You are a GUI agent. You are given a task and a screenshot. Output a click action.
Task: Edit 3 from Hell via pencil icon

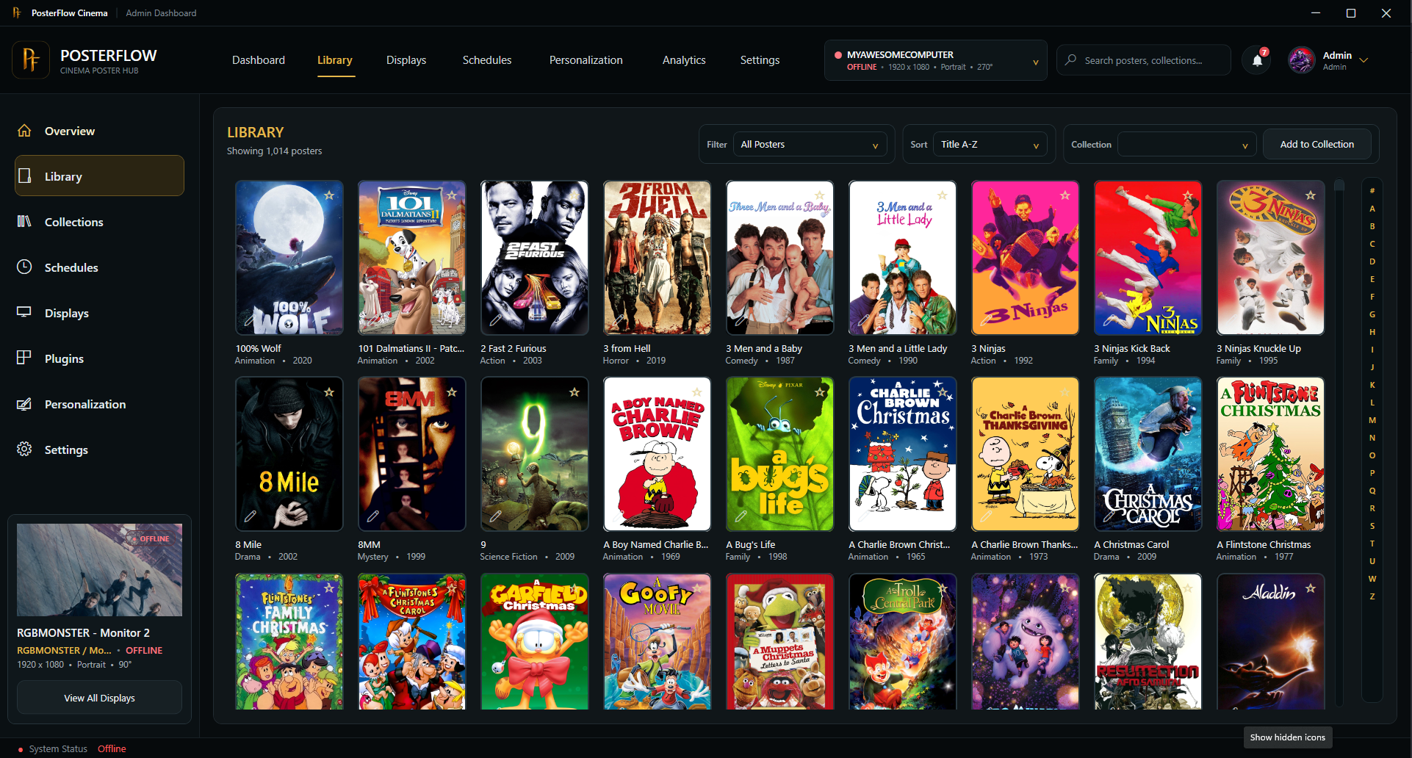(x=618, y=320)
